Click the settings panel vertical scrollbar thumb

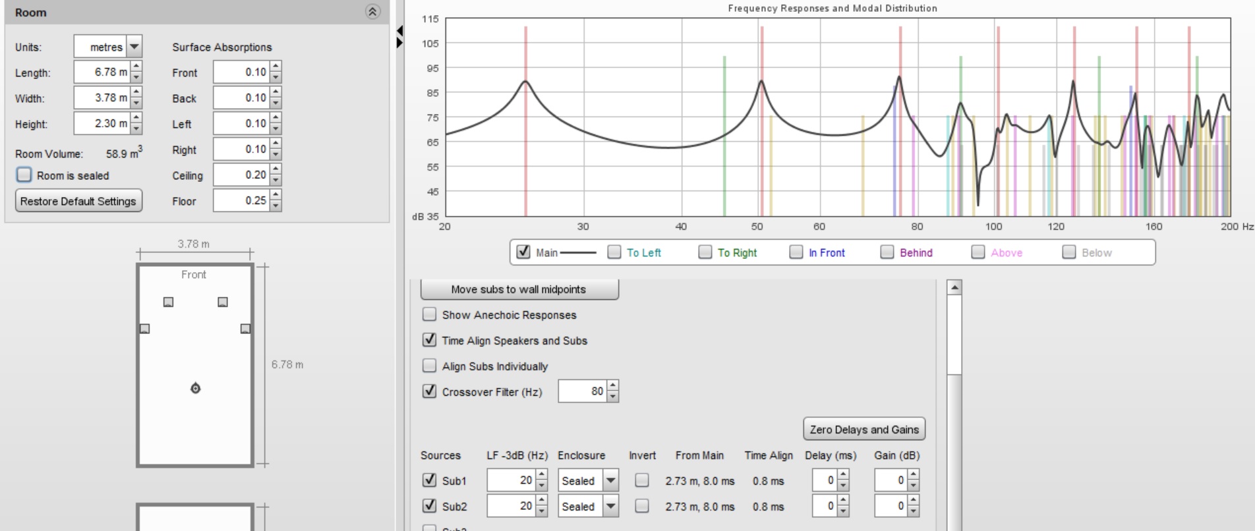(x=954, y=335)
